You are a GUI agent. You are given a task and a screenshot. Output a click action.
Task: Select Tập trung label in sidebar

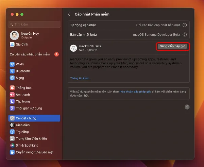pyautogui.click(x=23, y=102)
